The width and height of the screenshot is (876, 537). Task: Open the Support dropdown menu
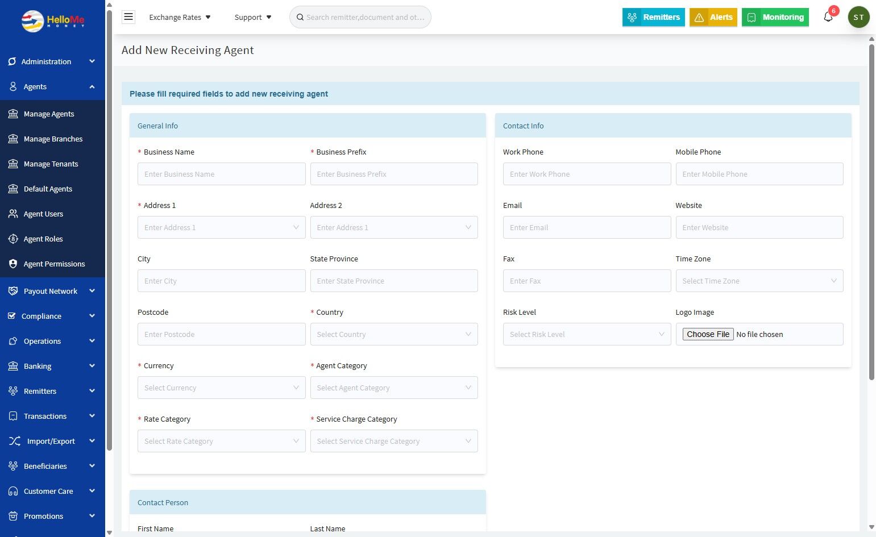(x=253, y=17)
